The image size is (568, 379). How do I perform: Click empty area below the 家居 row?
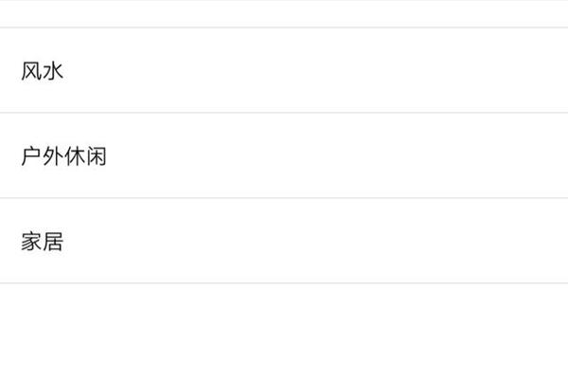click(284, 331)
